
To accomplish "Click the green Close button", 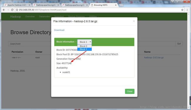I will click(130, 91).
